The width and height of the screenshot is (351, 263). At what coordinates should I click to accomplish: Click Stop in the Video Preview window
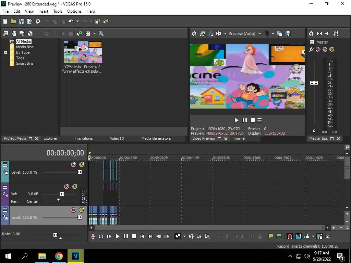[x=253, y=120]
